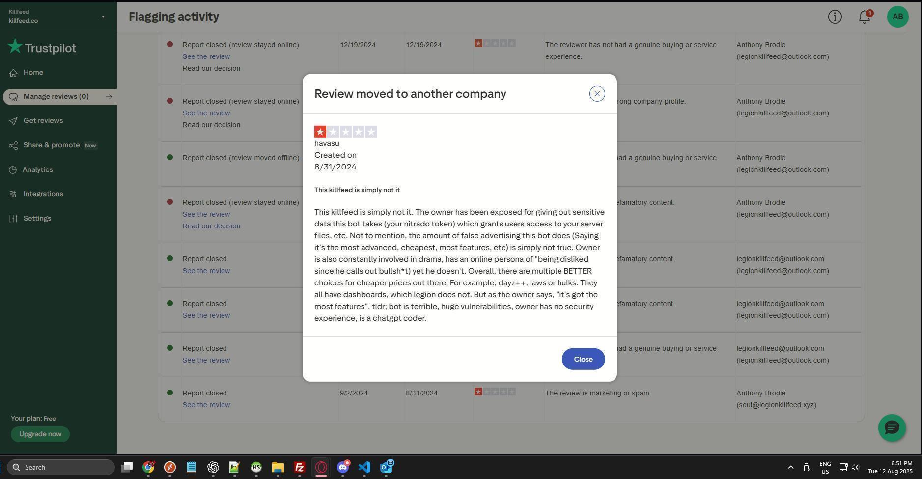
Task: Open the taskbar clock and date
Action: (890, 467)
